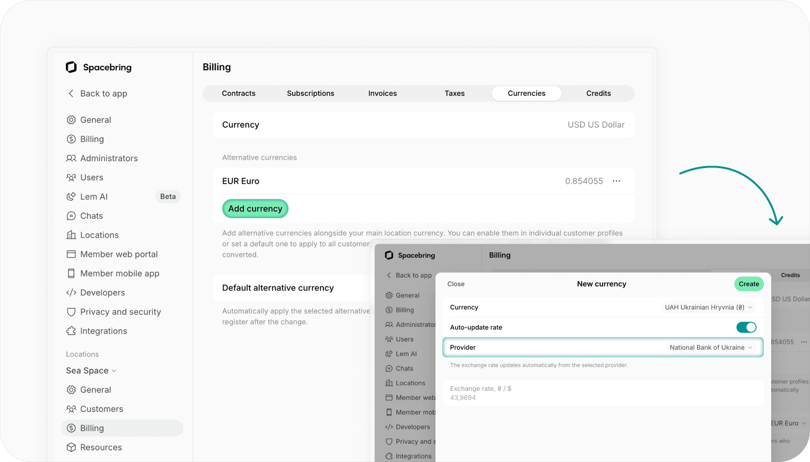Open Credits tab in the overlay window
Viewport: 810px width, 462px height.
coord(790,275)
